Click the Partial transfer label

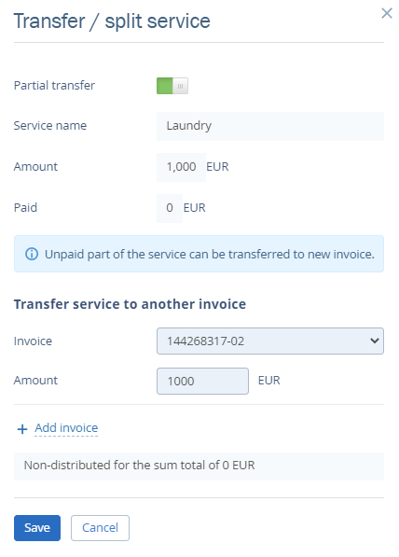click(54, 86)
